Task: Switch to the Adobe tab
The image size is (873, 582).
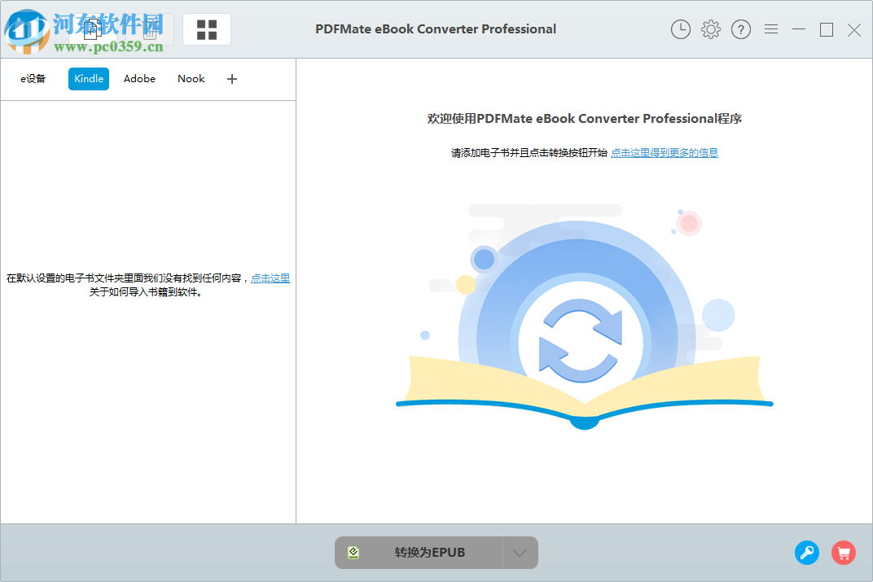Action: [138, 78]
